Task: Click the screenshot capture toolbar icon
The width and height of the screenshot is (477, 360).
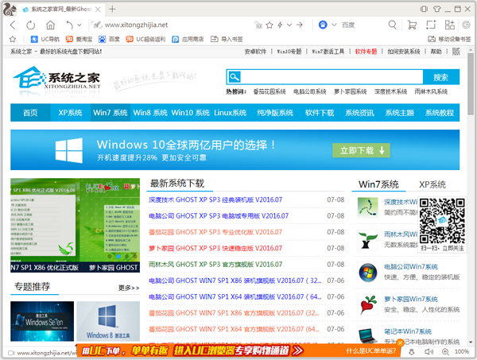Action: coord(431,25)
